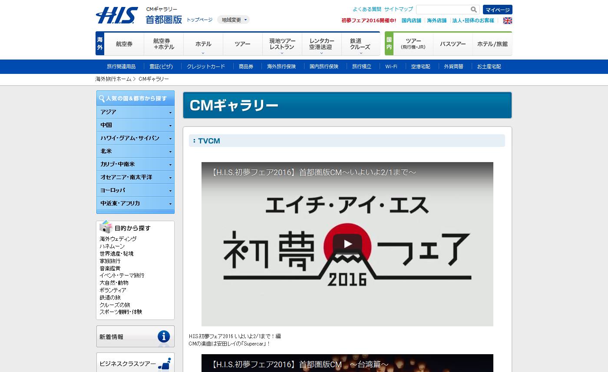The width and height of the screenshot is (608, 372).
Task: Open バスツアー tab
Action: [x=453, y=44]
